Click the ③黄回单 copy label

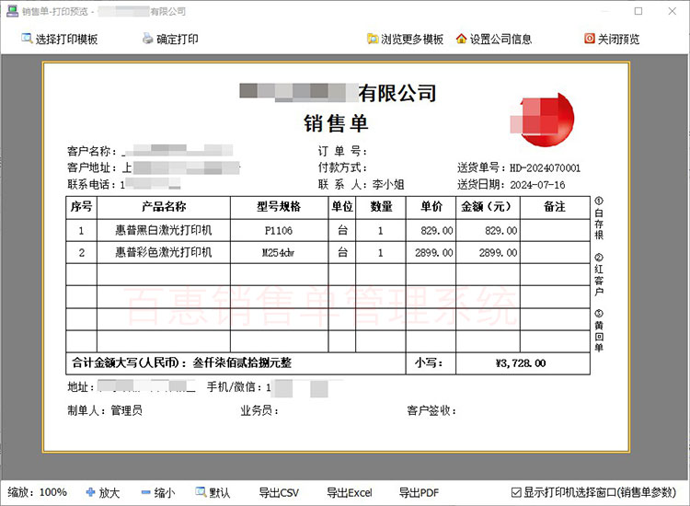pyautogui.click(x=599, y=331)
